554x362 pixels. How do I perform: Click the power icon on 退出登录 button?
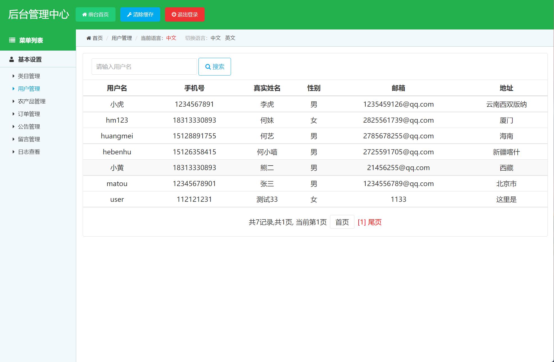[173, 14]
